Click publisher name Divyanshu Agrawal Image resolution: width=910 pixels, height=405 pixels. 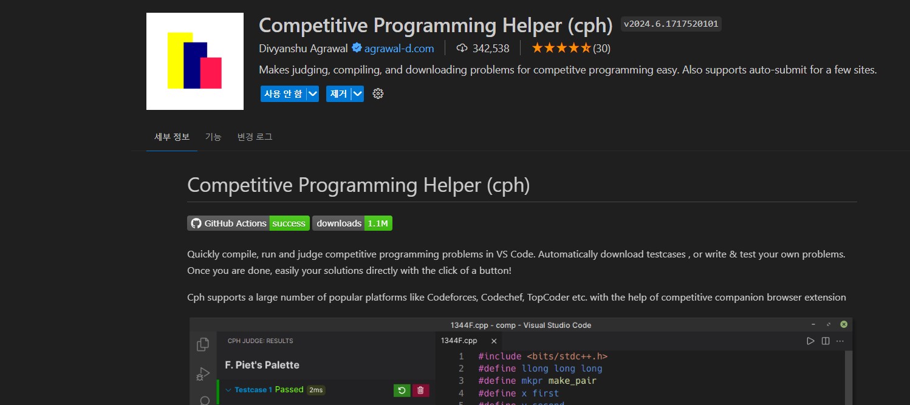[x=303, y=48]
